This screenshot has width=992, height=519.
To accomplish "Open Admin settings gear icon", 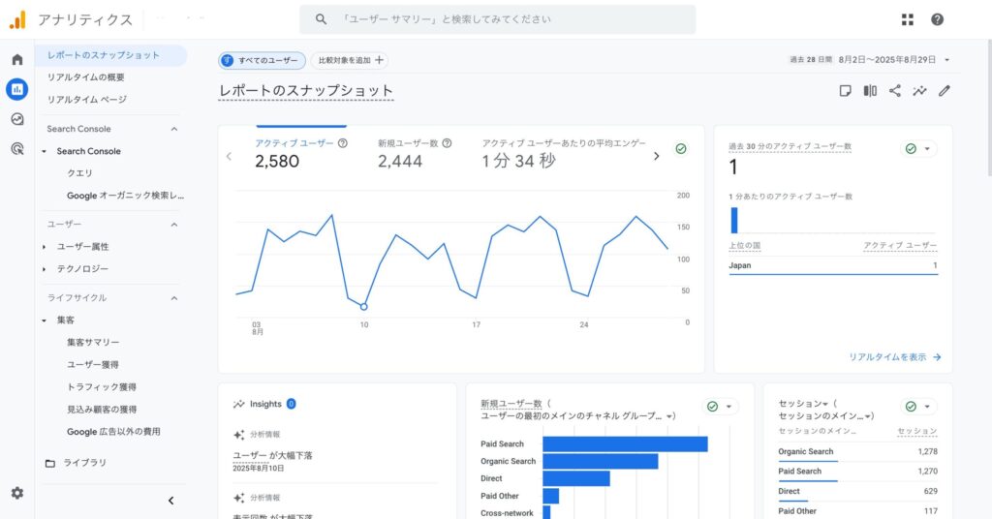I will (17, 493).
